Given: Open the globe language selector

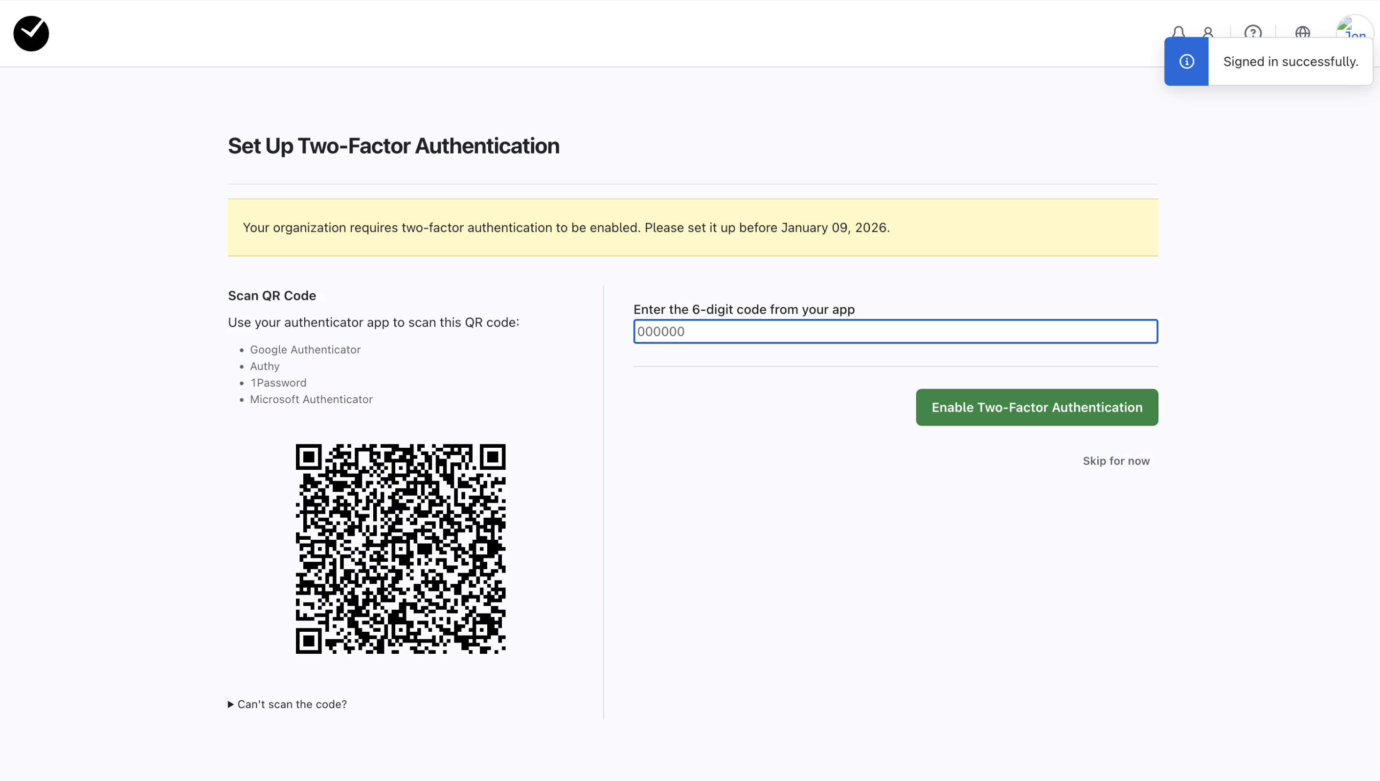Looking at the screenshot, I should 1302,32.
